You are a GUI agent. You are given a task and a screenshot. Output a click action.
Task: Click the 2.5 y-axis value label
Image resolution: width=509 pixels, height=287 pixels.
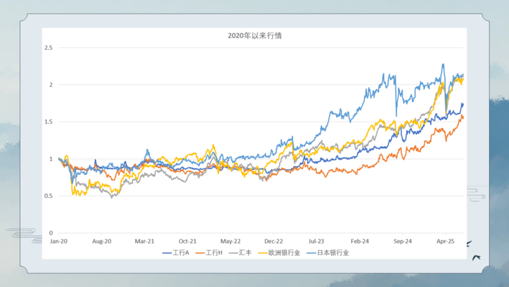click(x=49, y=47)
